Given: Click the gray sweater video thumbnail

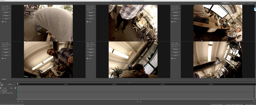Looking at the screenshot, I should coord(48,23).
